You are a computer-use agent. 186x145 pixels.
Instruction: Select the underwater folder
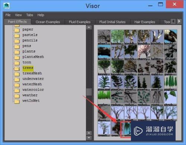click(x=33, y=79)
